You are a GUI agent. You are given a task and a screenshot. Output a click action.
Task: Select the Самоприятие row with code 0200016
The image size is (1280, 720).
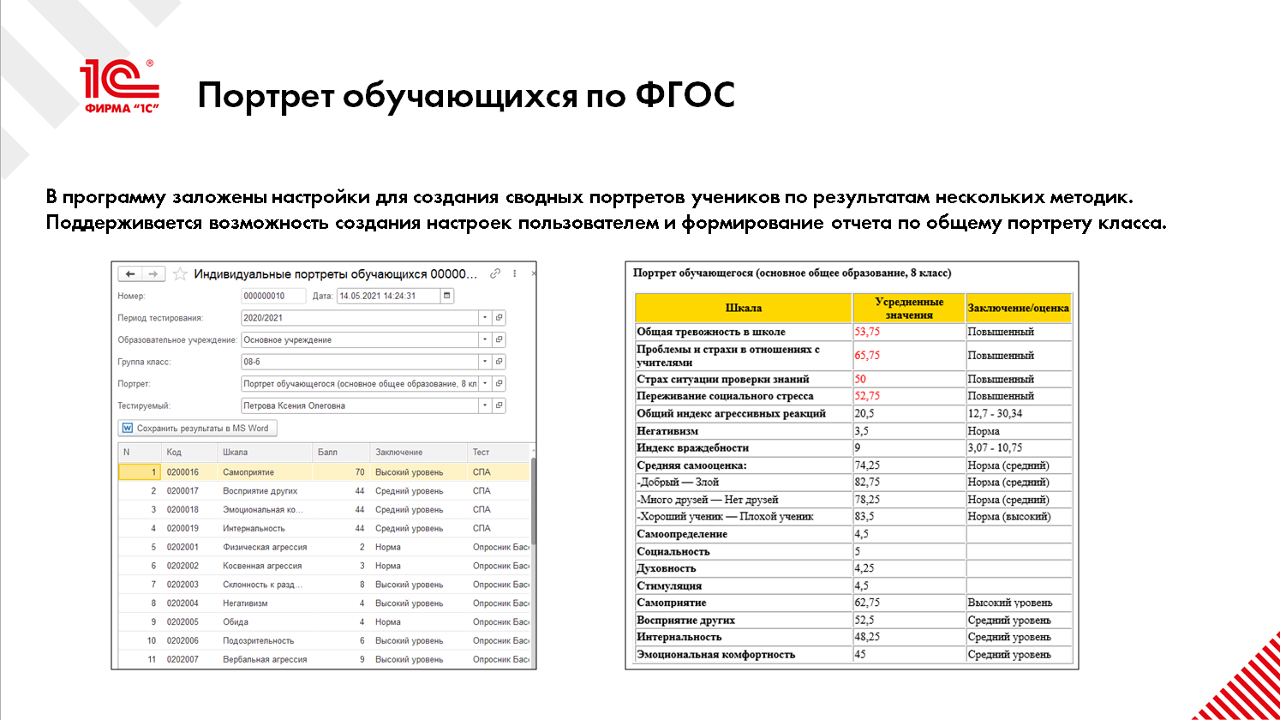point(324,472)
